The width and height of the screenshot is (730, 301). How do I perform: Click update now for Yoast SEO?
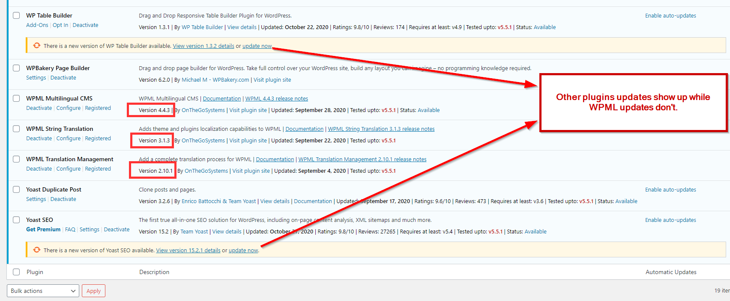tap(243, 251)
